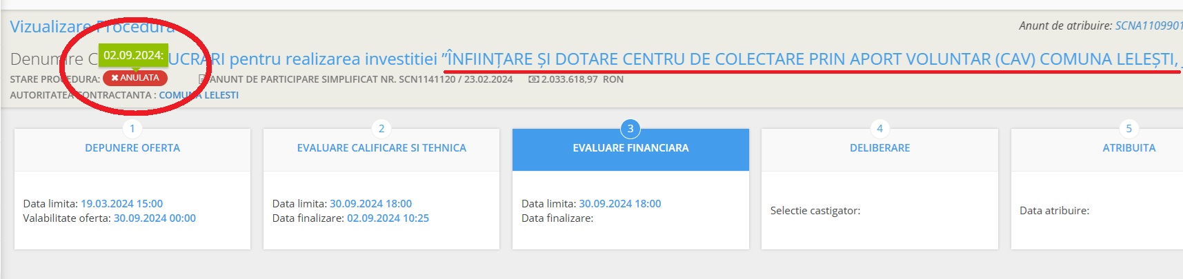Open the ATRIBUITA step

1129,148
